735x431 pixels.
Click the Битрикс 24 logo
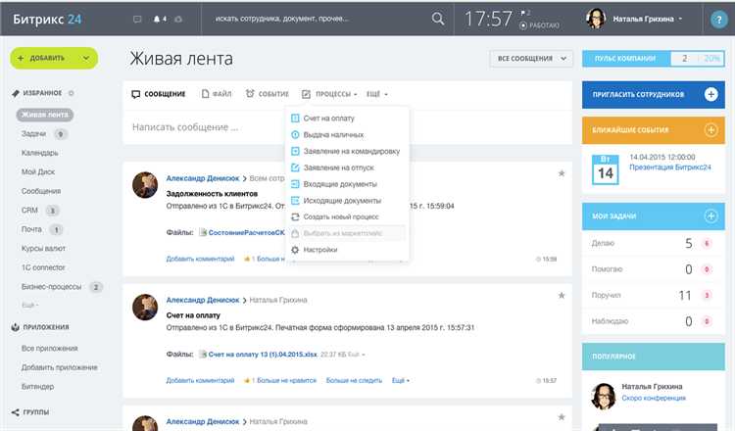(x=47, y=20)
